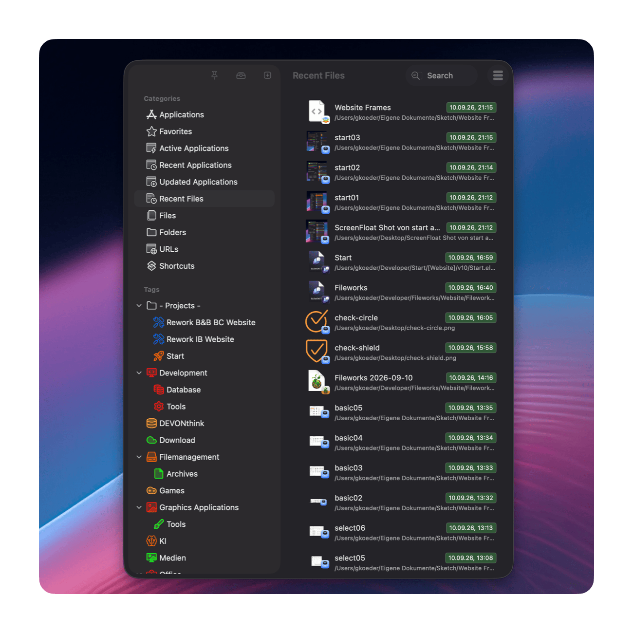This screenshot has height=633, width=633.
Task: Open the Rework B&B BC Website tag
Action: point(205,322)
